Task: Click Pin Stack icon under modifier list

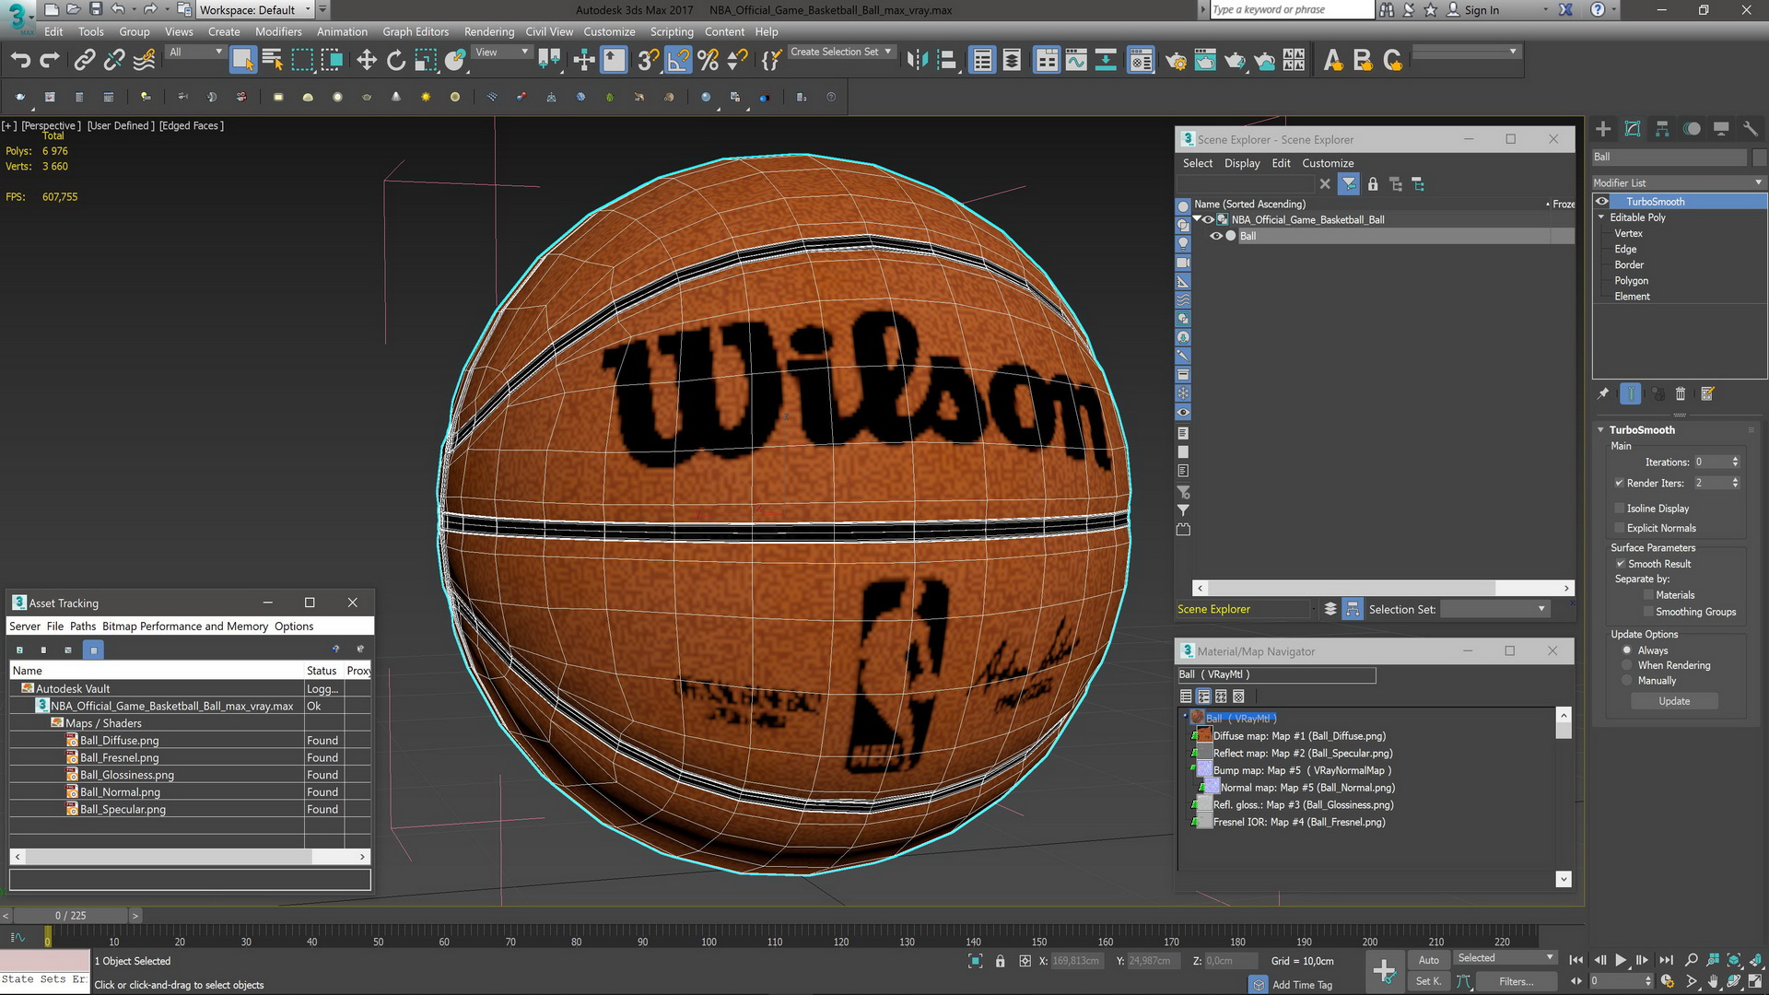Action: pyautogui.click(x=1603, y=394)
